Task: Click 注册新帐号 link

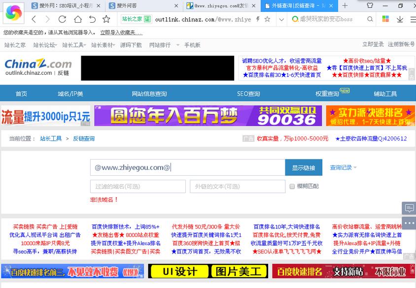Action: pyautogui.click(x=401, y=44)
